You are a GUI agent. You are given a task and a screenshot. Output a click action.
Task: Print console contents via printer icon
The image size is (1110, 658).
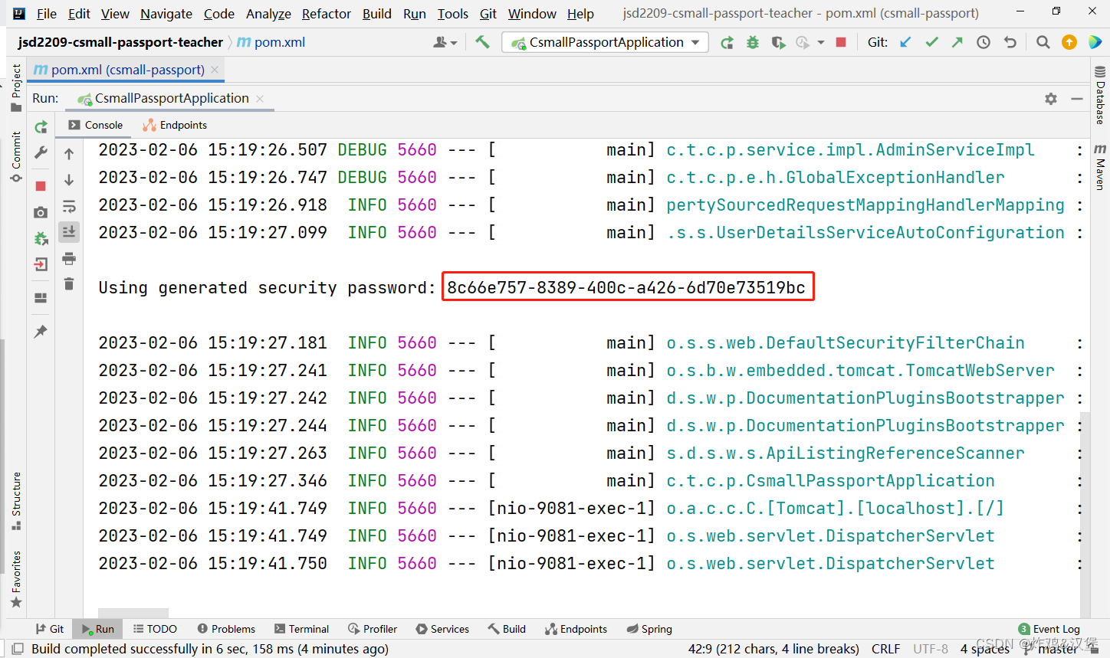[x=69, y=258]
